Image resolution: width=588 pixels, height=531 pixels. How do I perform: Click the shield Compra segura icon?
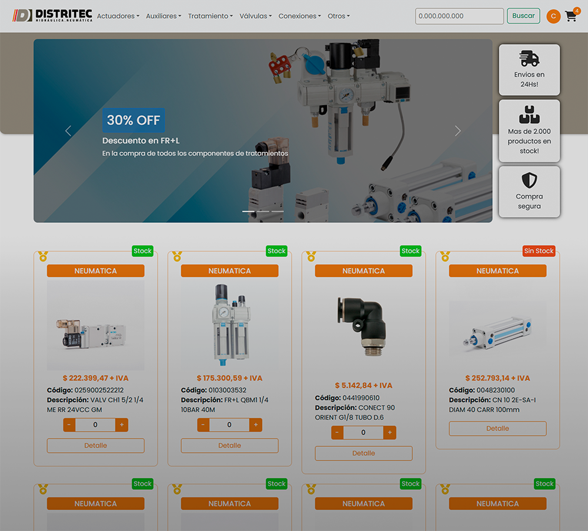[529, 180]
